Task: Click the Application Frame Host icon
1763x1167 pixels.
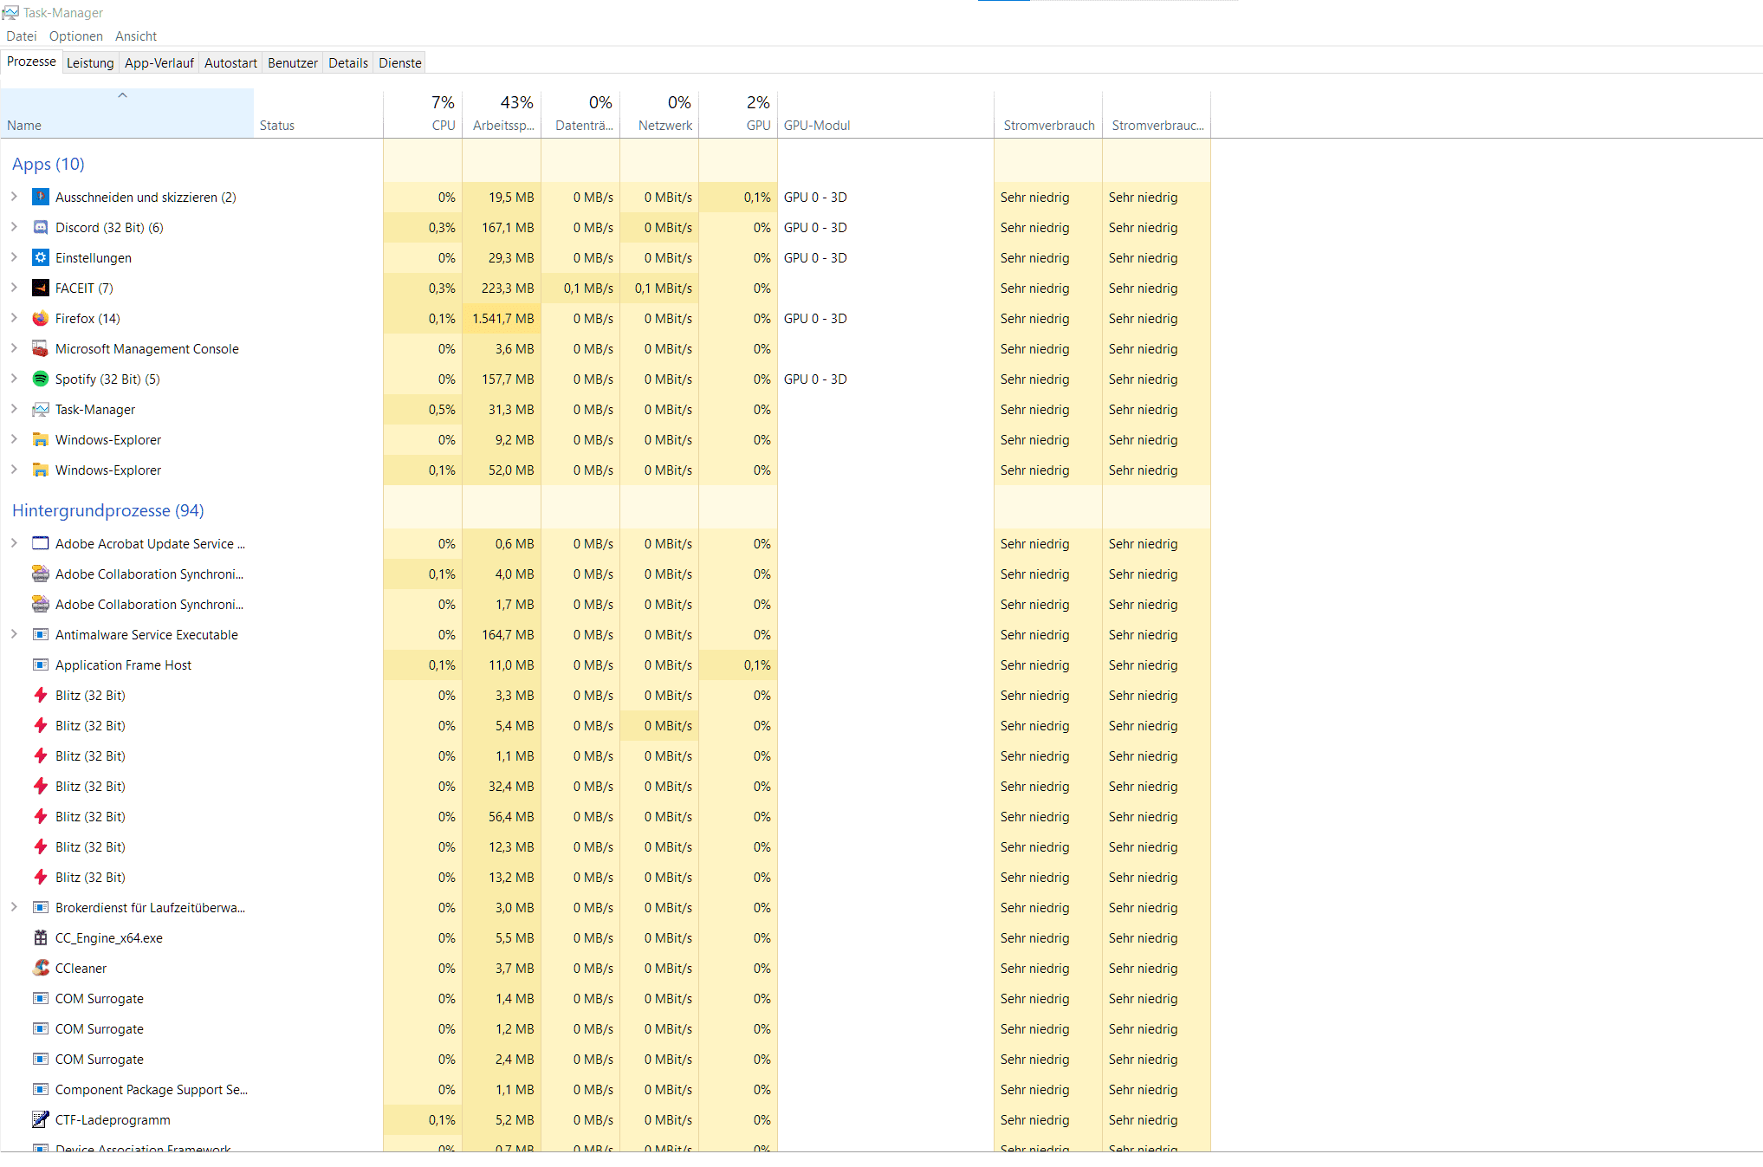Action: click(41, 665)
